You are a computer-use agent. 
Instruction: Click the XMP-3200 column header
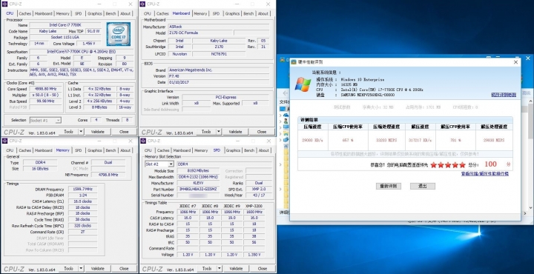click(254, 206)
